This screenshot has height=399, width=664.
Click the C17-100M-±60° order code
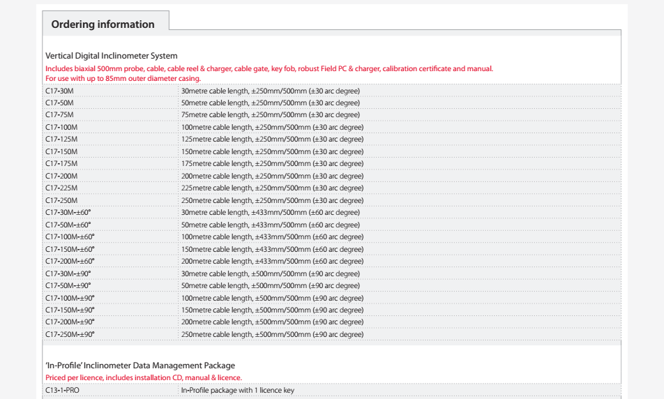(70, 236)
